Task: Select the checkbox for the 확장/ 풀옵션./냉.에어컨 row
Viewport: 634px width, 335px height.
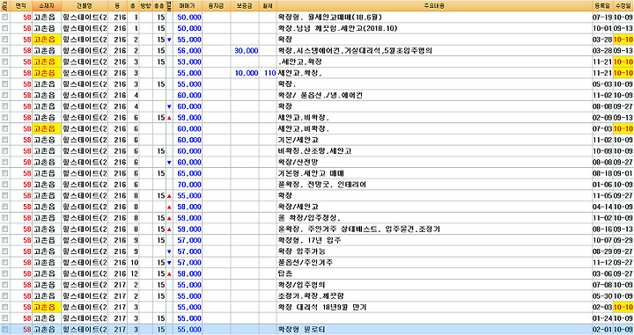Action: click(5, 95)
